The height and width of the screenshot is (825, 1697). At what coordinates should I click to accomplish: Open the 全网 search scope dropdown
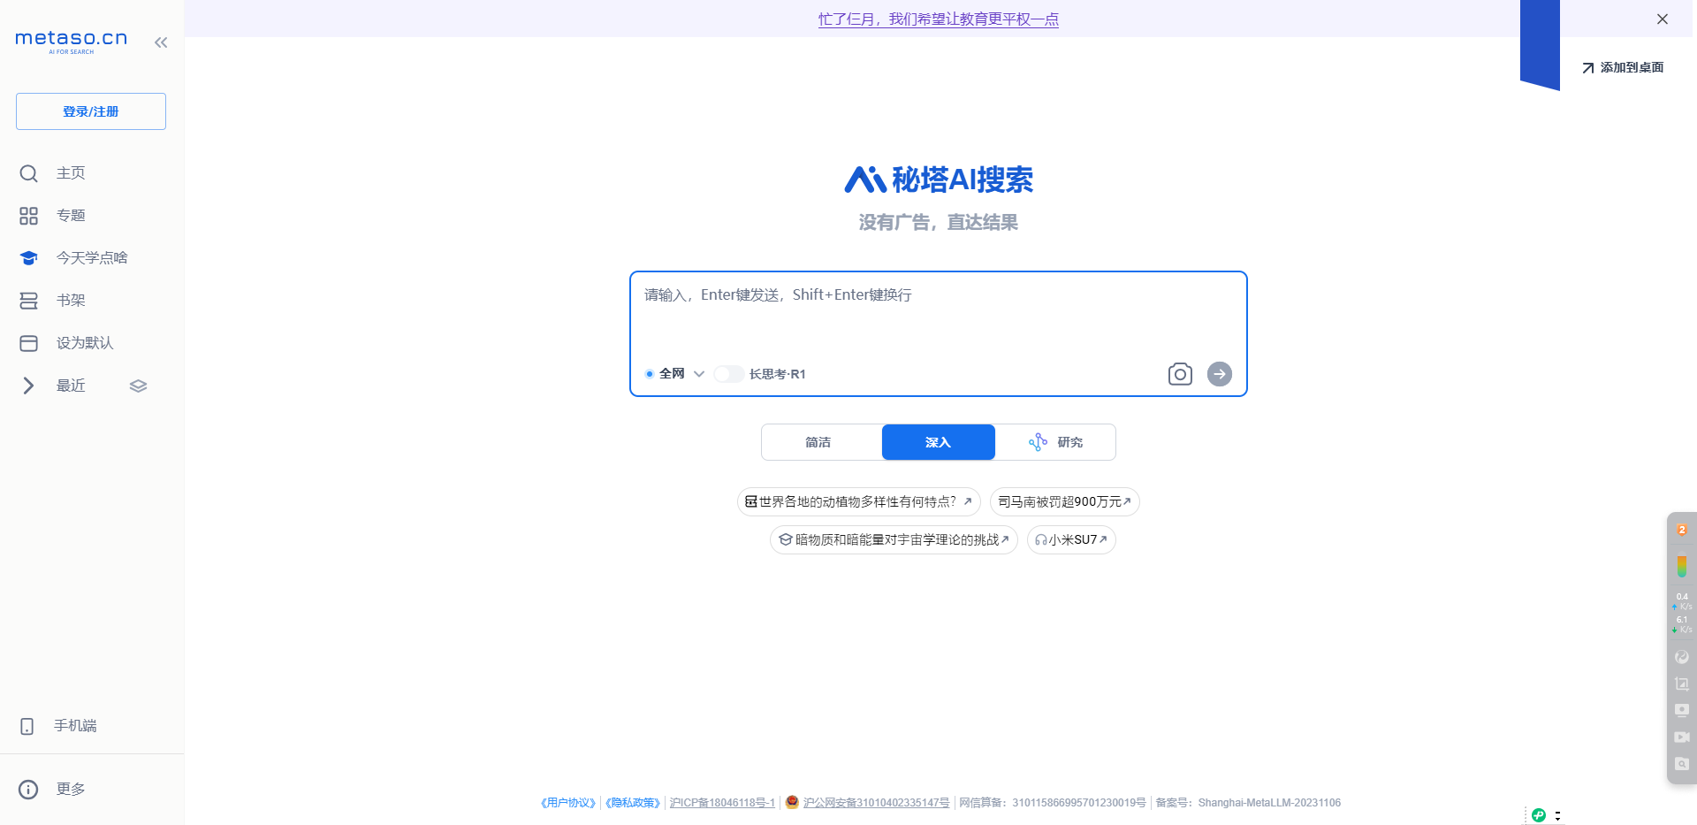(x=674, y=374)
